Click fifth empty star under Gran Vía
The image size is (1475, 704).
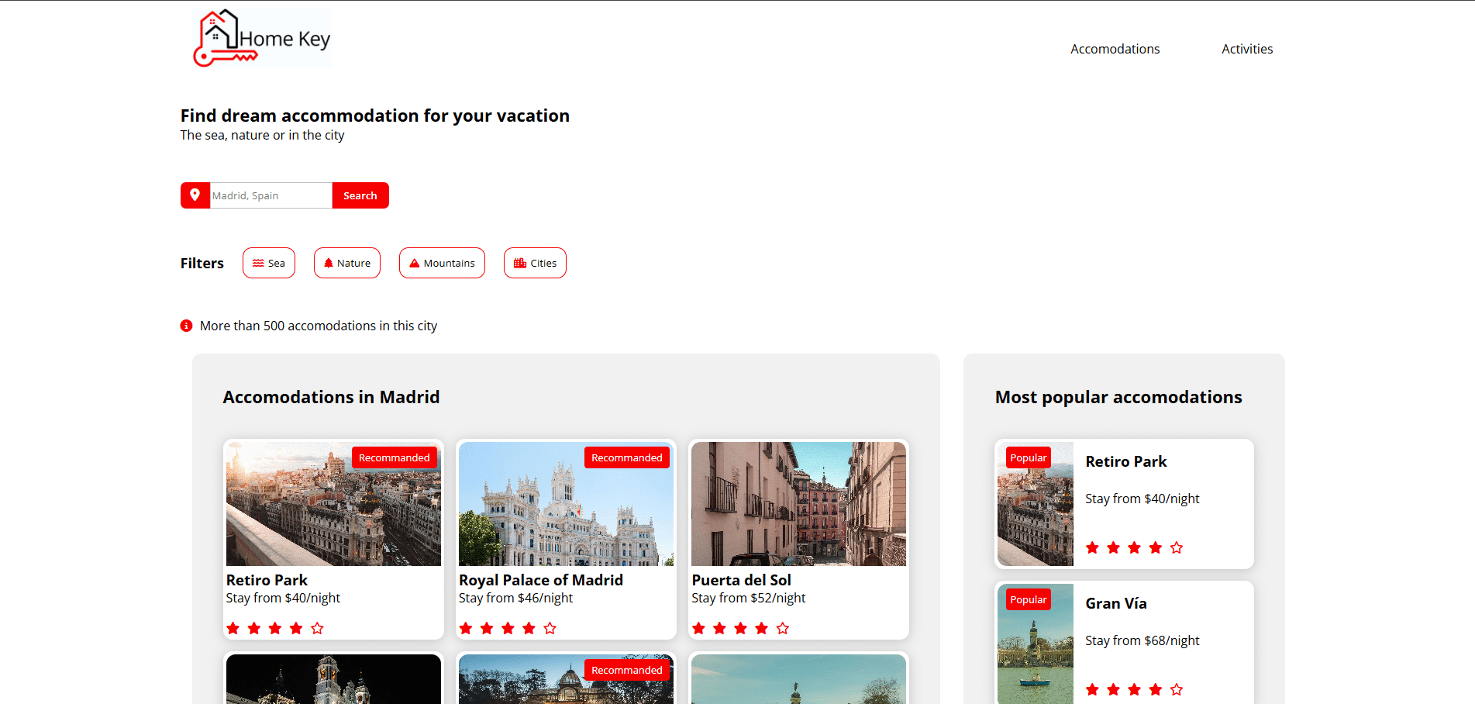(x=1177, y=689)
